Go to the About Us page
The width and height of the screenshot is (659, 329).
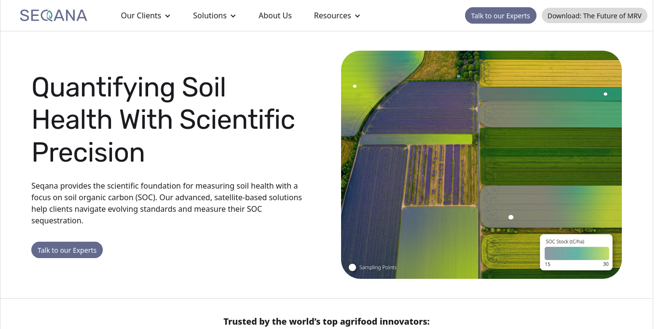[275, 15]
